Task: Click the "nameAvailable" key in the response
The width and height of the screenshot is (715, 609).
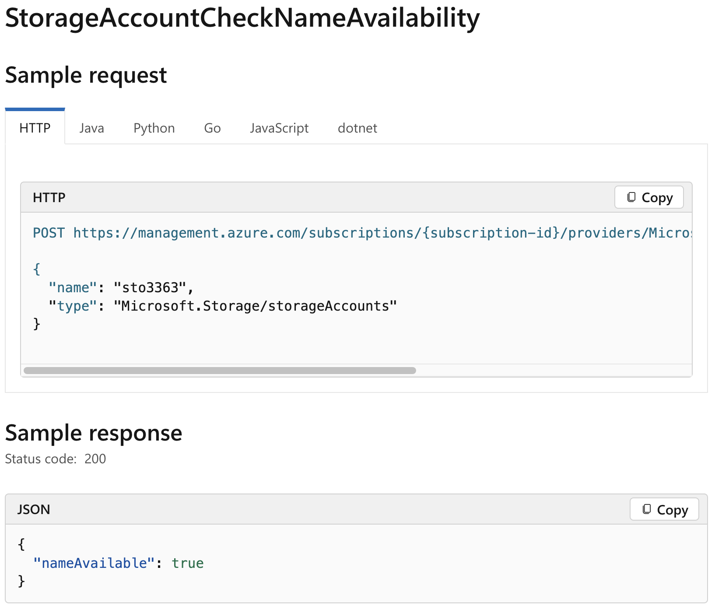Action: click(94, 563)
